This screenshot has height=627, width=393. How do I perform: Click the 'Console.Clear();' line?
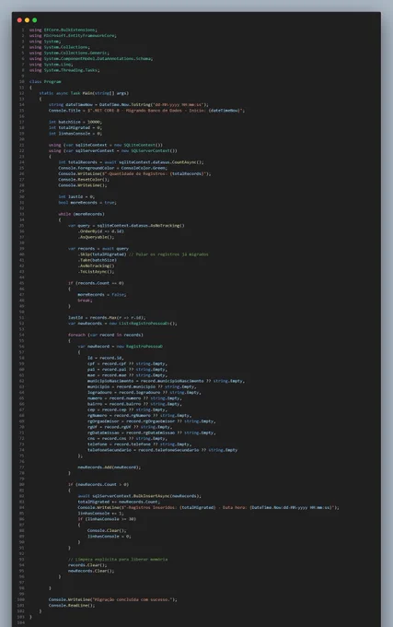pos(107,530)
